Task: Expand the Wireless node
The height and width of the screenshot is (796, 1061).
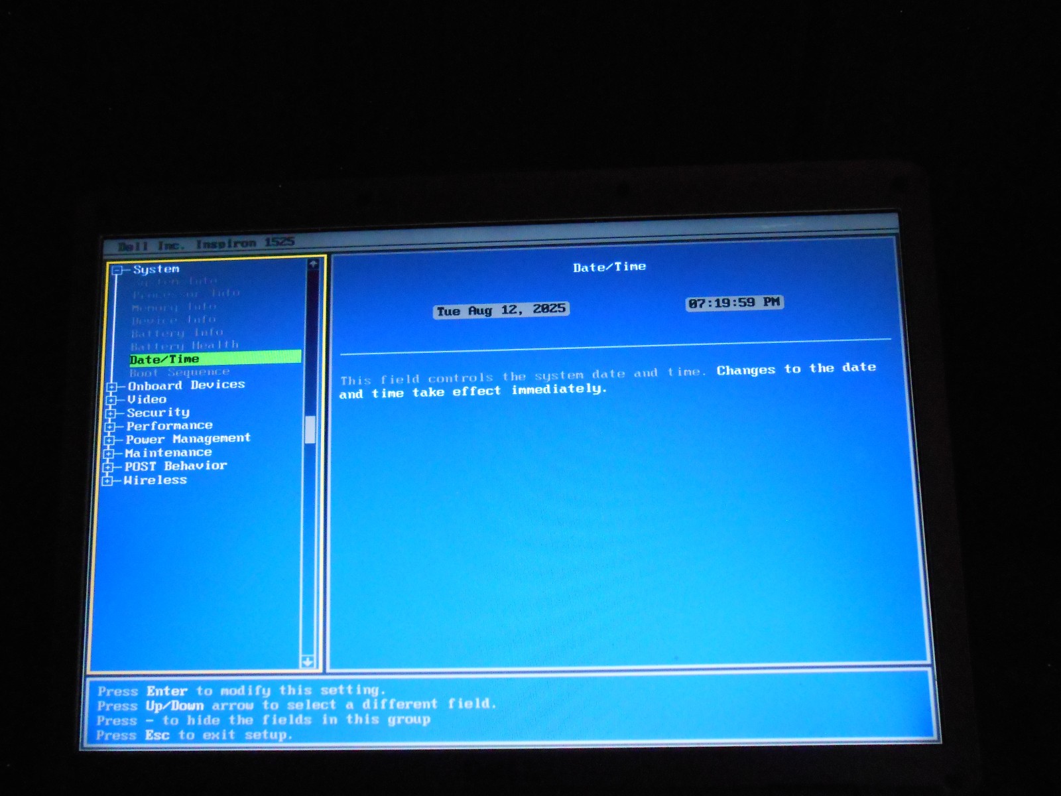Action: pyautogui.click(x=107, y=481)
